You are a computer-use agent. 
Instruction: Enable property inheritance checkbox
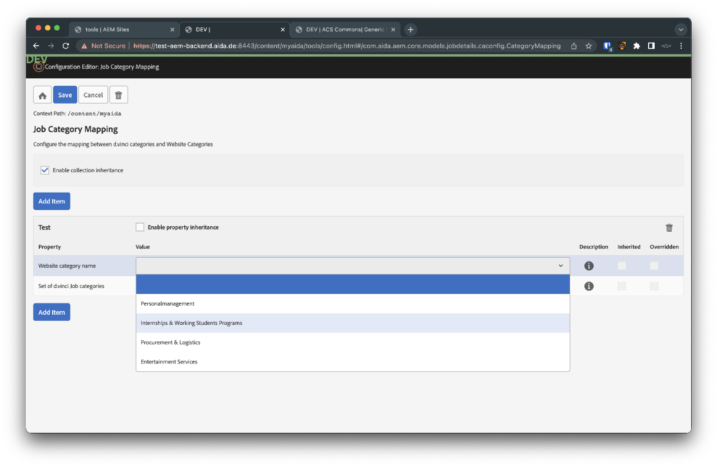point(140,227)
